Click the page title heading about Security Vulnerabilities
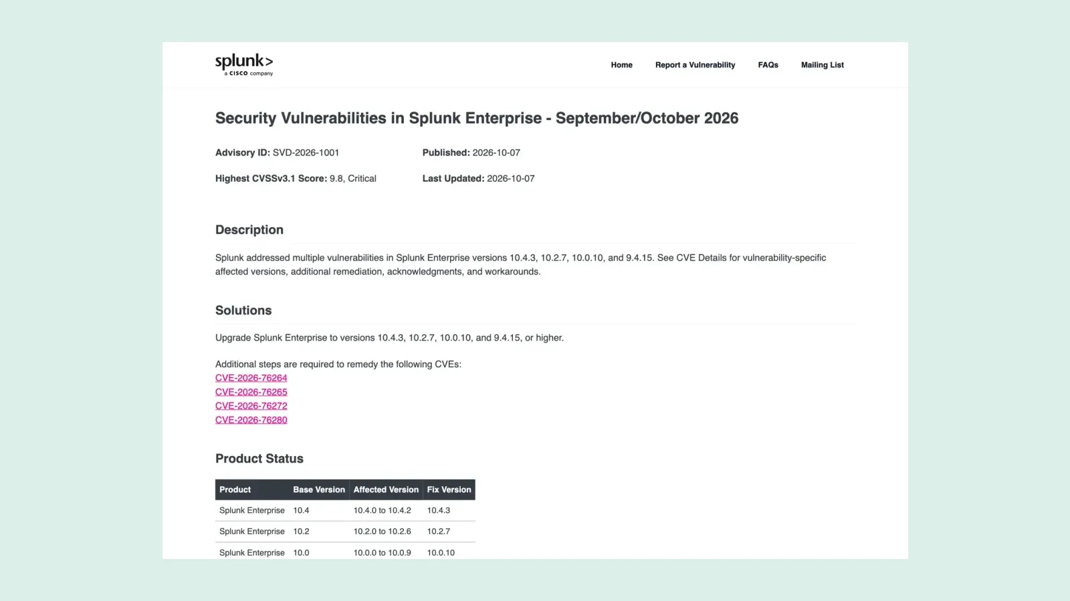 pos(477,118)
